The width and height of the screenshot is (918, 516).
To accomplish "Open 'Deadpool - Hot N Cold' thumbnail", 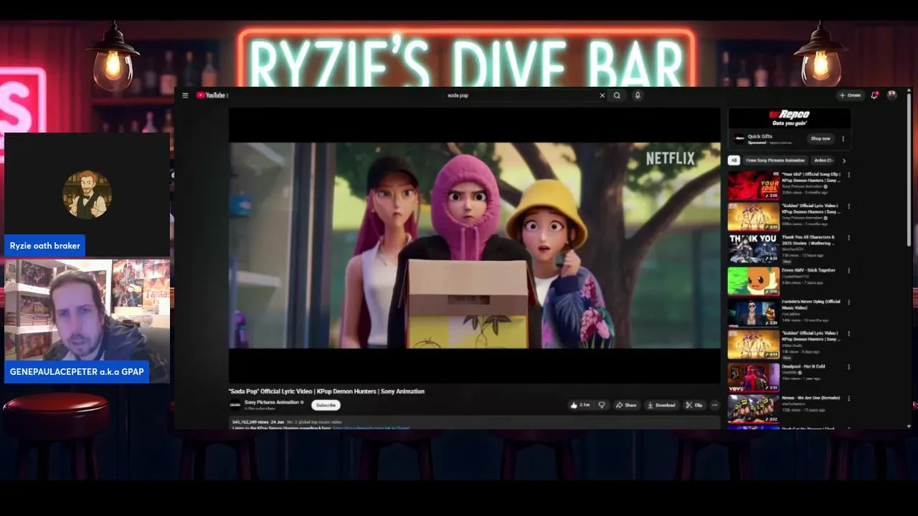I will (x=753, y=377).
